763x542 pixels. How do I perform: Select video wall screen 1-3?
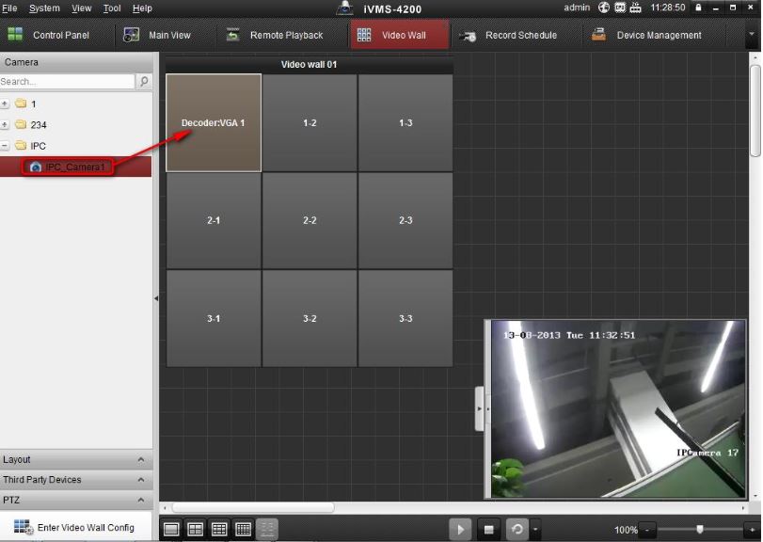(405, 122)
